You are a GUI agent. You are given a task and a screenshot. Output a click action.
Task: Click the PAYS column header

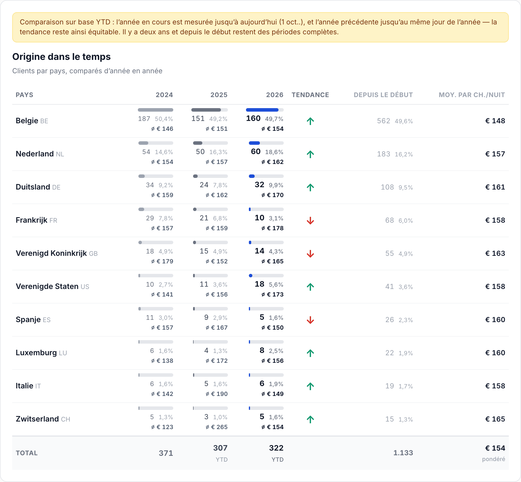click(x=24, y=95)
